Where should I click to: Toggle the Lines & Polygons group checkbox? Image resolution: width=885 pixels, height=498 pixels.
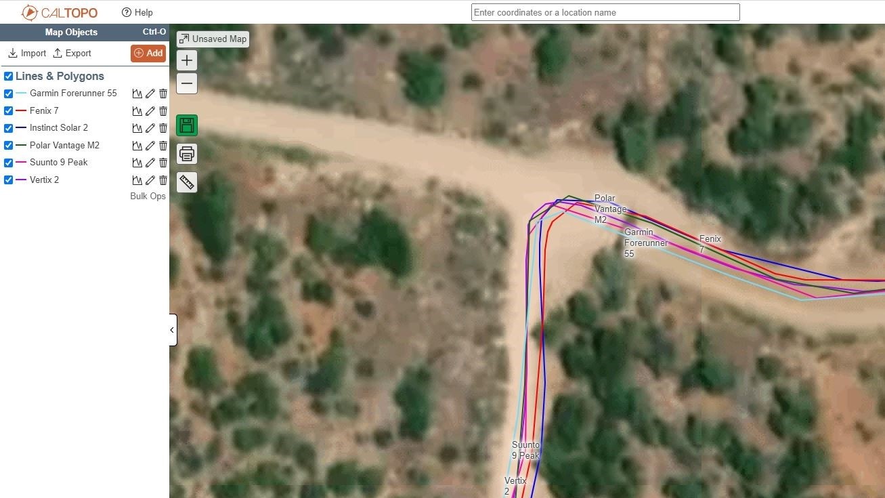tap(9, 77)
